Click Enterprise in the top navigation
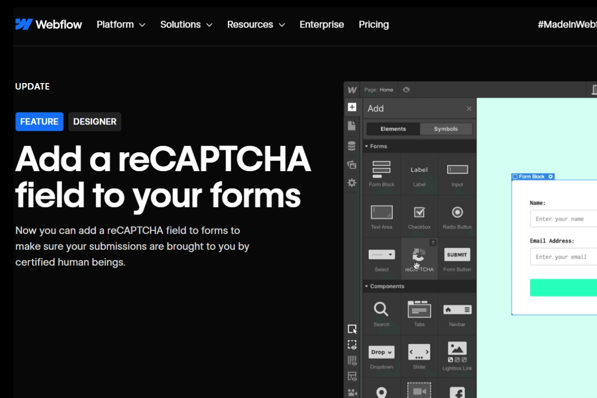The width and height of the screenshot is (597, 398). tap(321, 24)
